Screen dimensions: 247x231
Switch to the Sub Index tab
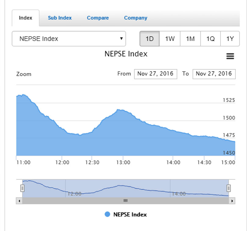click(60, 18)
